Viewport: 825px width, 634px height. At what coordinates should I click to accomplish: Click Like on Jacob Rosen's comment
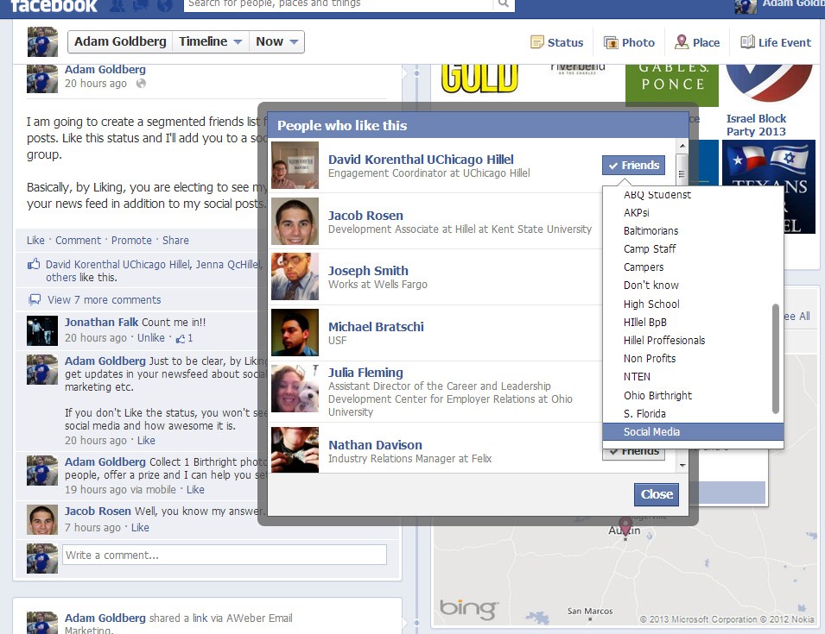(x=140, y=527)
